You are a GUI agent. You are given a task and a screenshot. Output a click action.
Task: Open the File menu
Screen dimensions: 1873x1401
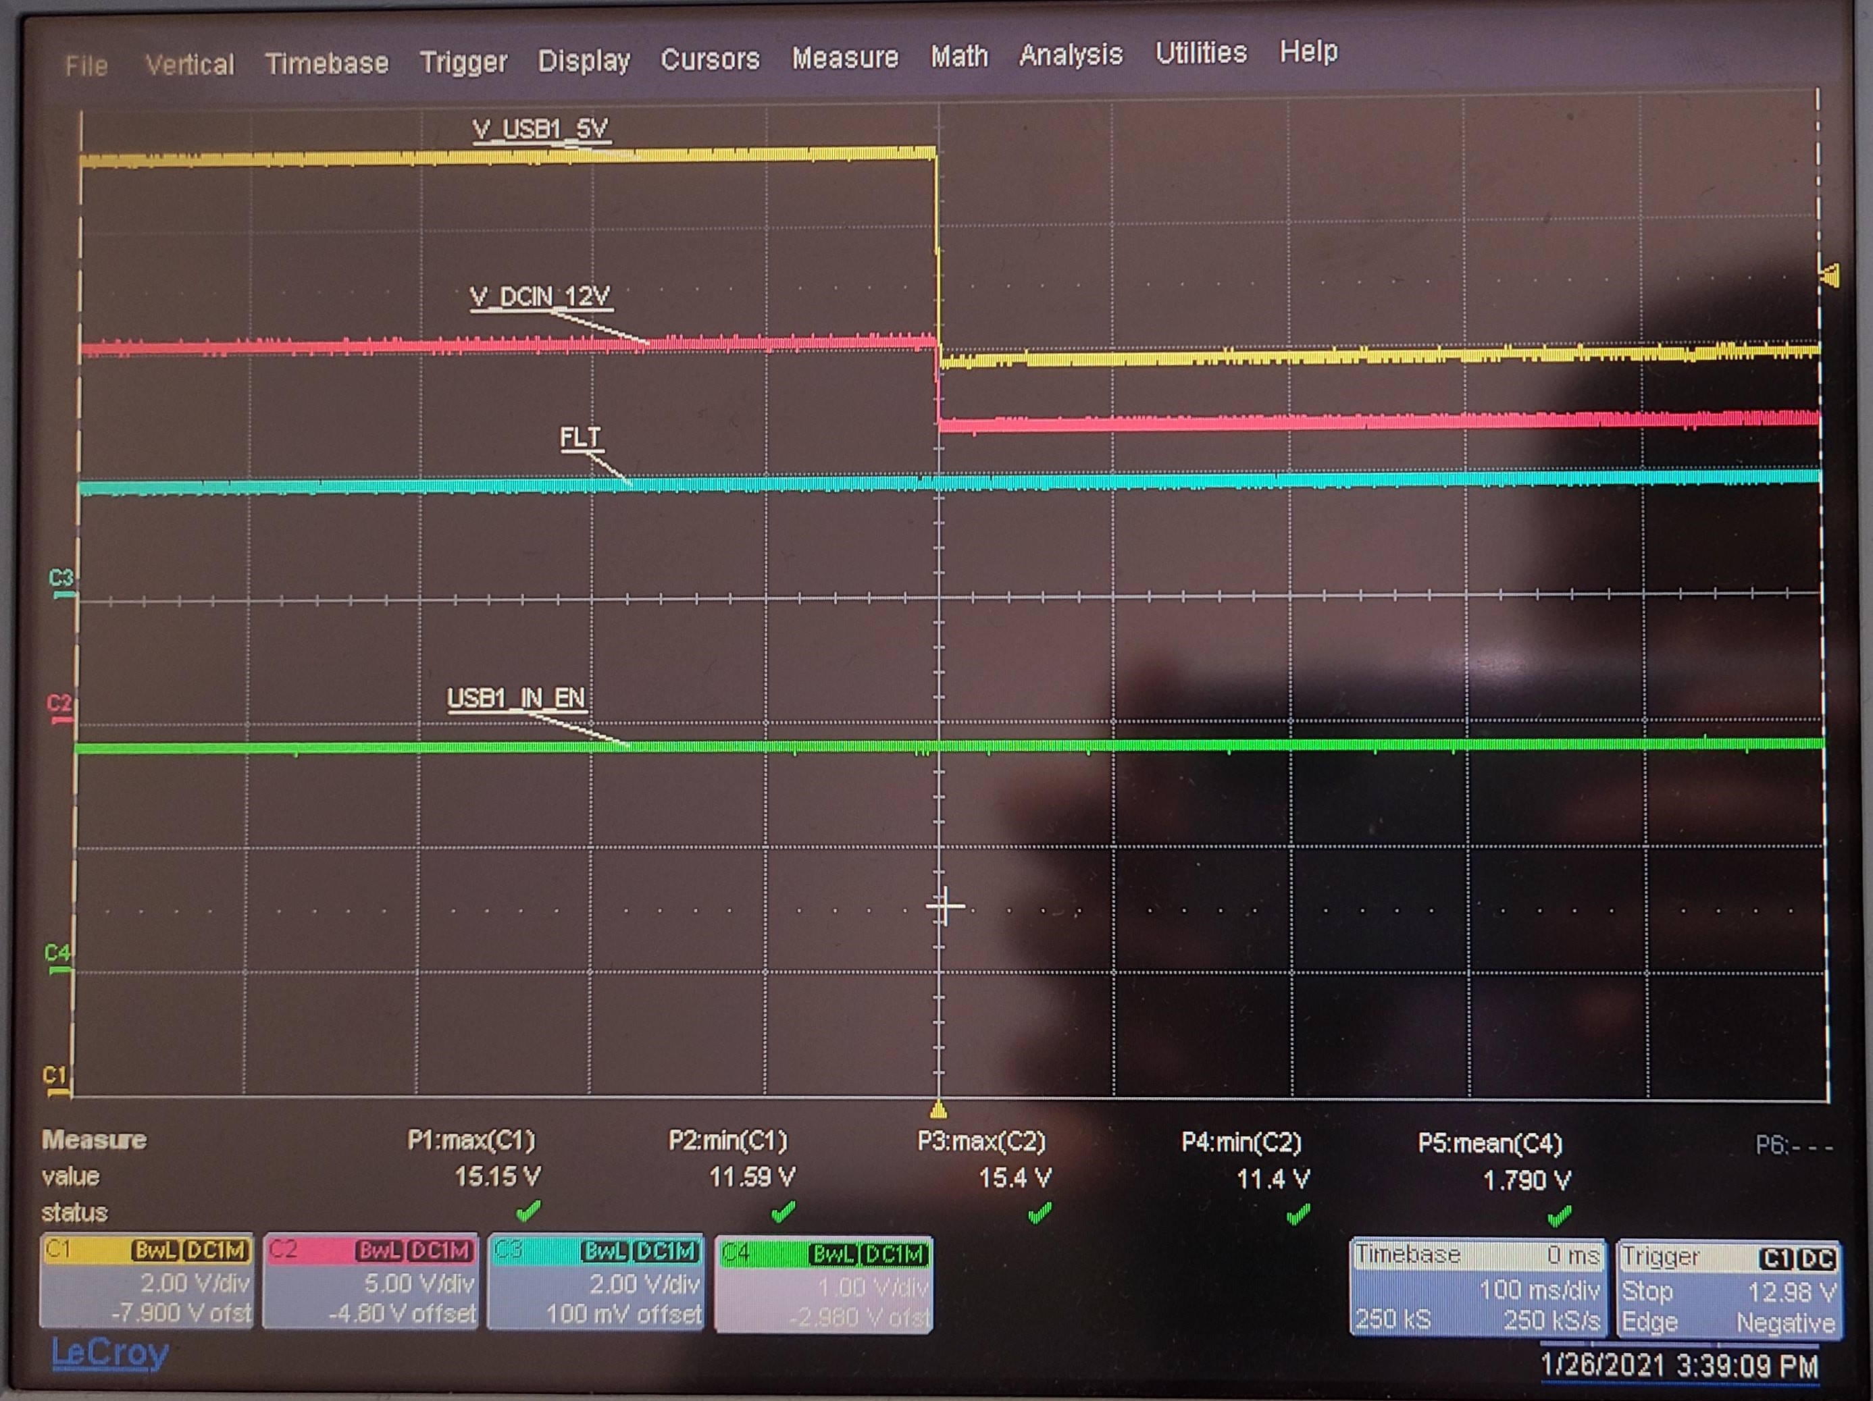tap(86, 65)
